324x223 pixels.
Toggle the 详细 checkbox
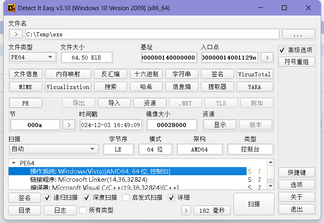point(171,198)
